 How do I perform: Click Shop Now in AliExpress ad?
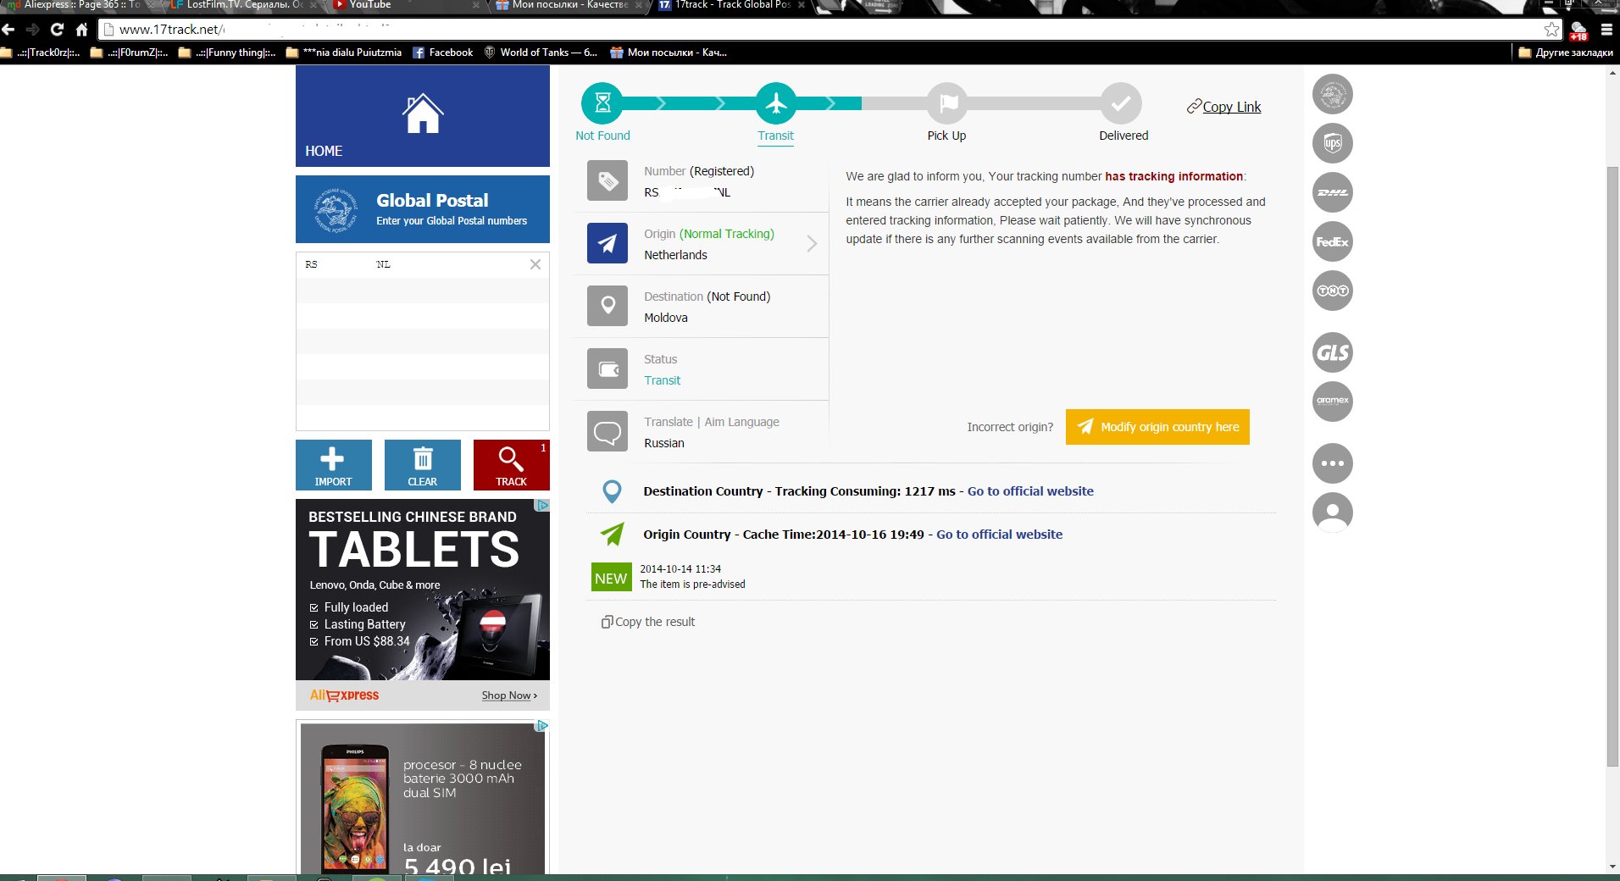click(x=509, y=695)
